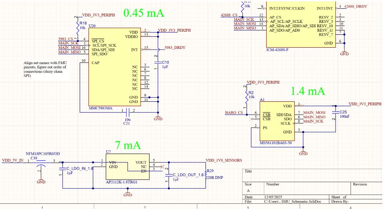Select the No-ERC cross on U7 NC pin

(x=162, y=167)
